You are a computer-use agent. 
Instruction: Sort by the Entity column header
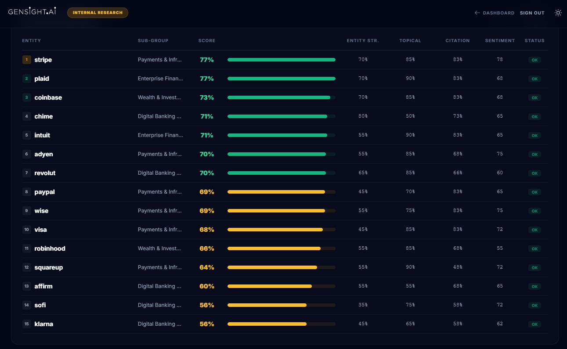[x=32, y=40]
